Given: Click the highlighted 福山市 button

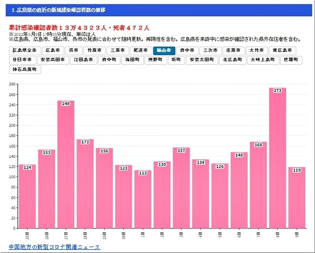Looking at the screenshot, I should 165,51.
